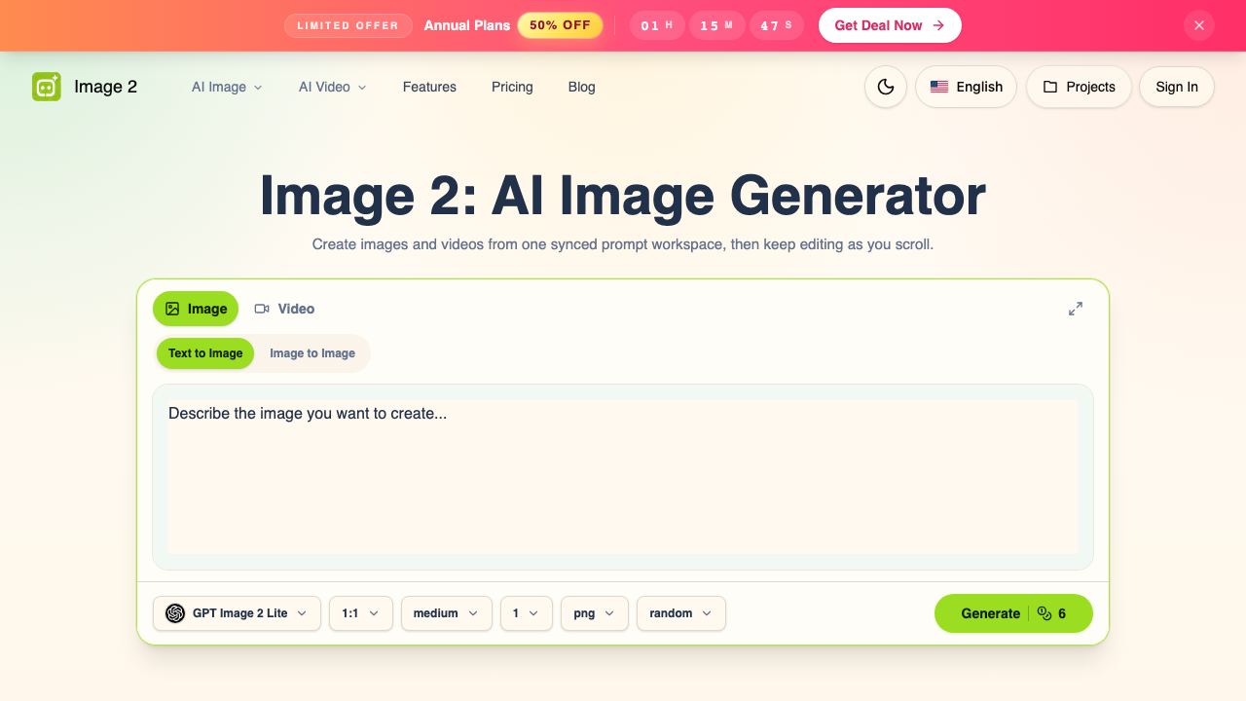Switch to Image to Image mode
The height and width of the screenshot is (701, 1246).
point(312,353)
